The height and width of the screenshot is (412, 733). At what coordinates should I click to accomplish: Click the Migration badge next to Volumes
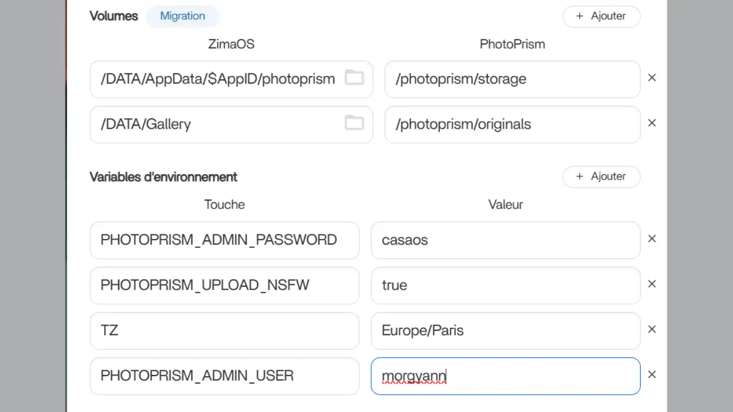(182, 16)
